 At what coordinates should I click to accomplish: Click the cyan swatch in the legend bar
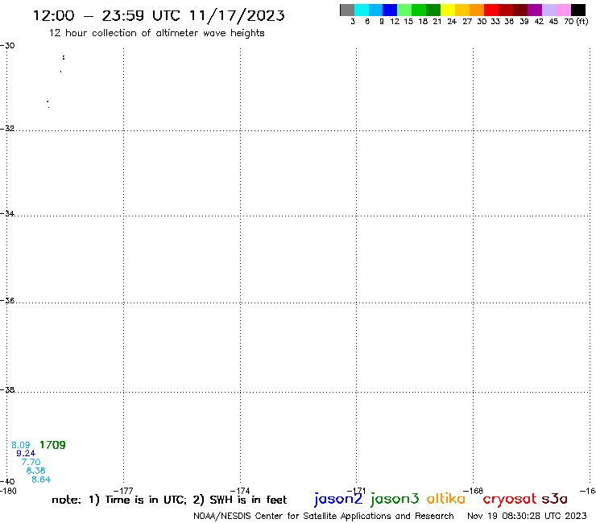(x=362, y=10)
